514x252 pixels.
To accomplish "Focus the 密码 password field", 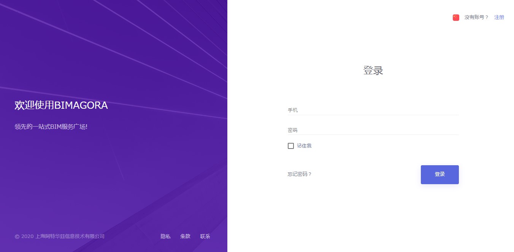I will [373, 130].
